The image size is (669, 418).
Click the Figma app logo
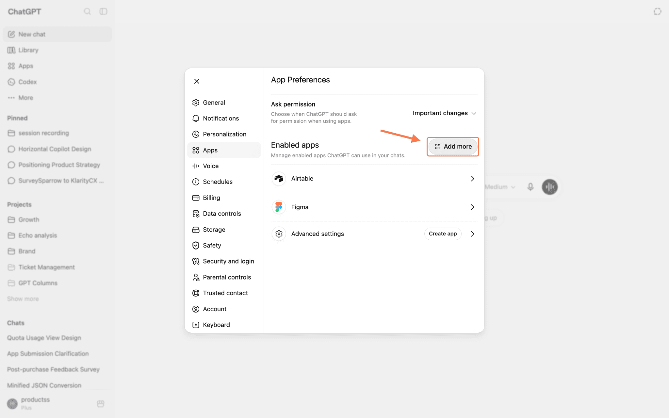click(279, 207)
